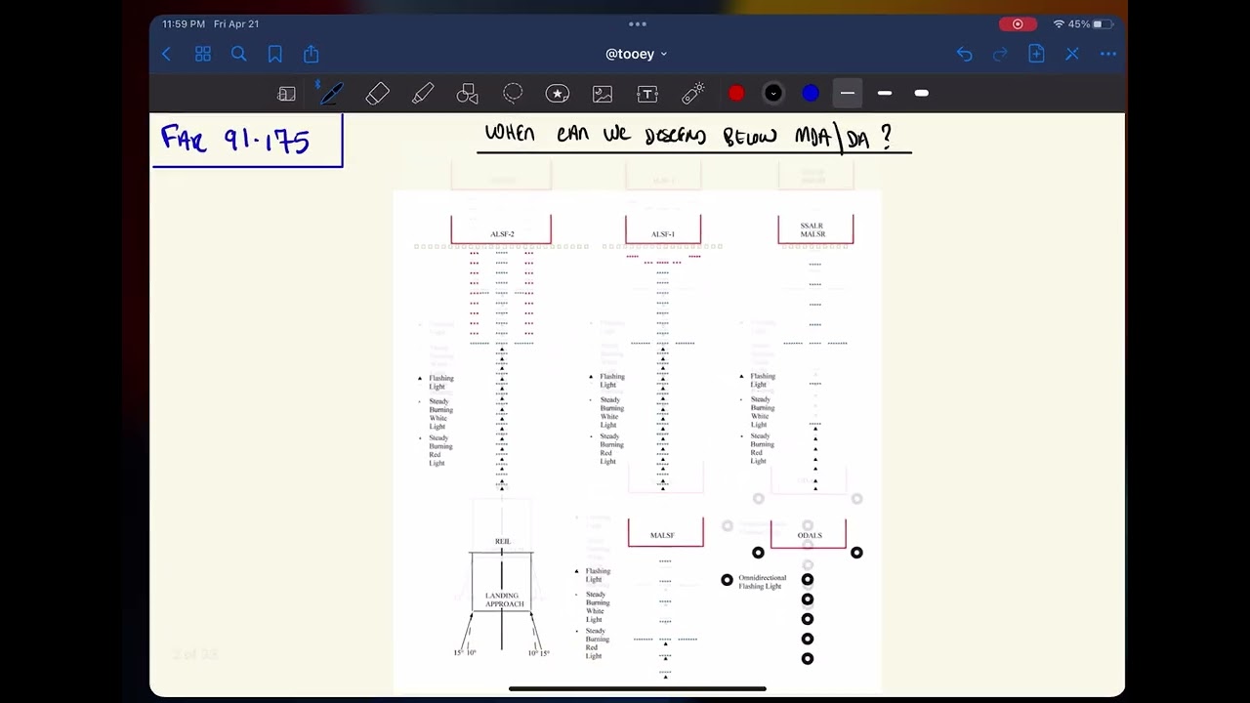Select the Shapes tool
The width and height of the screenshot is (1250, 703).
coord(468,94)
